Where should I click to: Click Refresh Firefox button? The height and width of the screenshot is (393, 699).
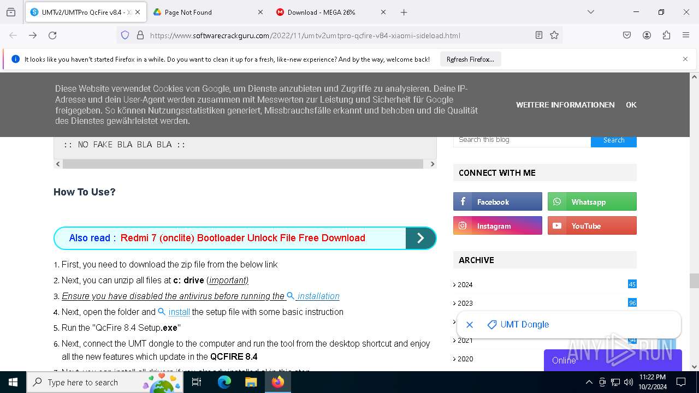click(470, 59)
